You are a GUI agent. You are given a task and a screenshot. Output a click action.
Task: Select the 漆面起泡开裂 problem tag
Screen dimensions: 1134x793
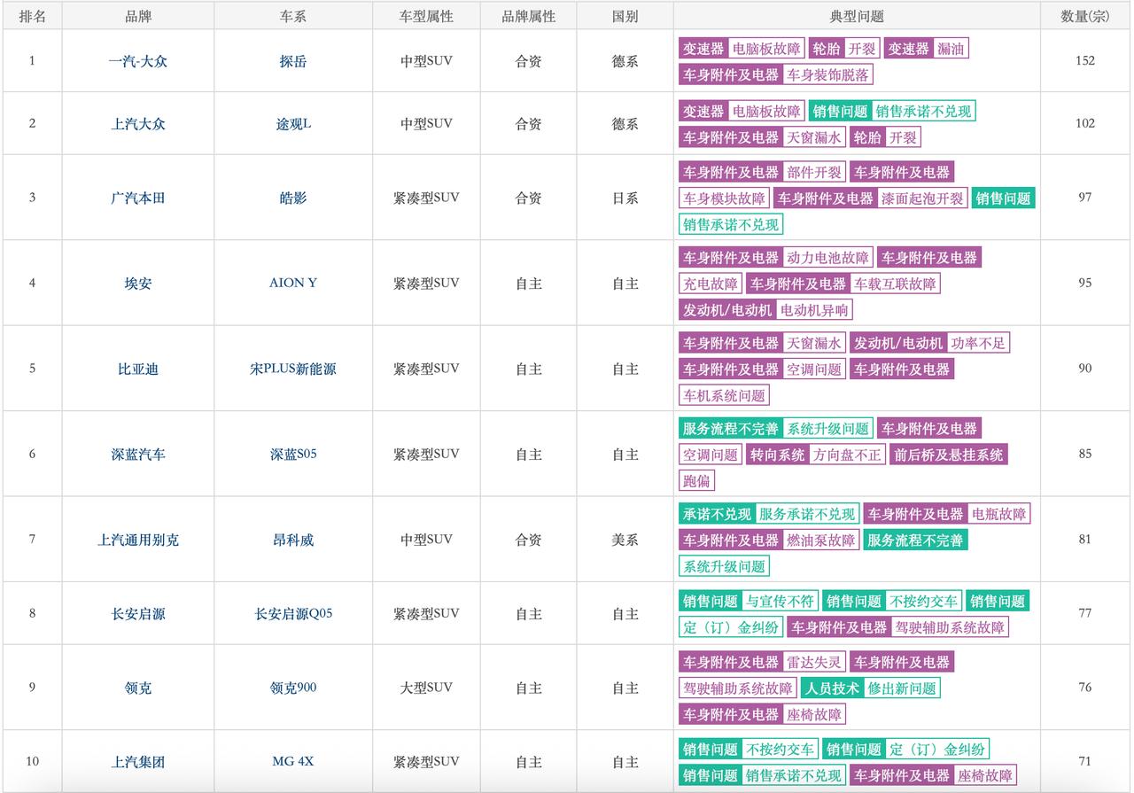[922, 199]
